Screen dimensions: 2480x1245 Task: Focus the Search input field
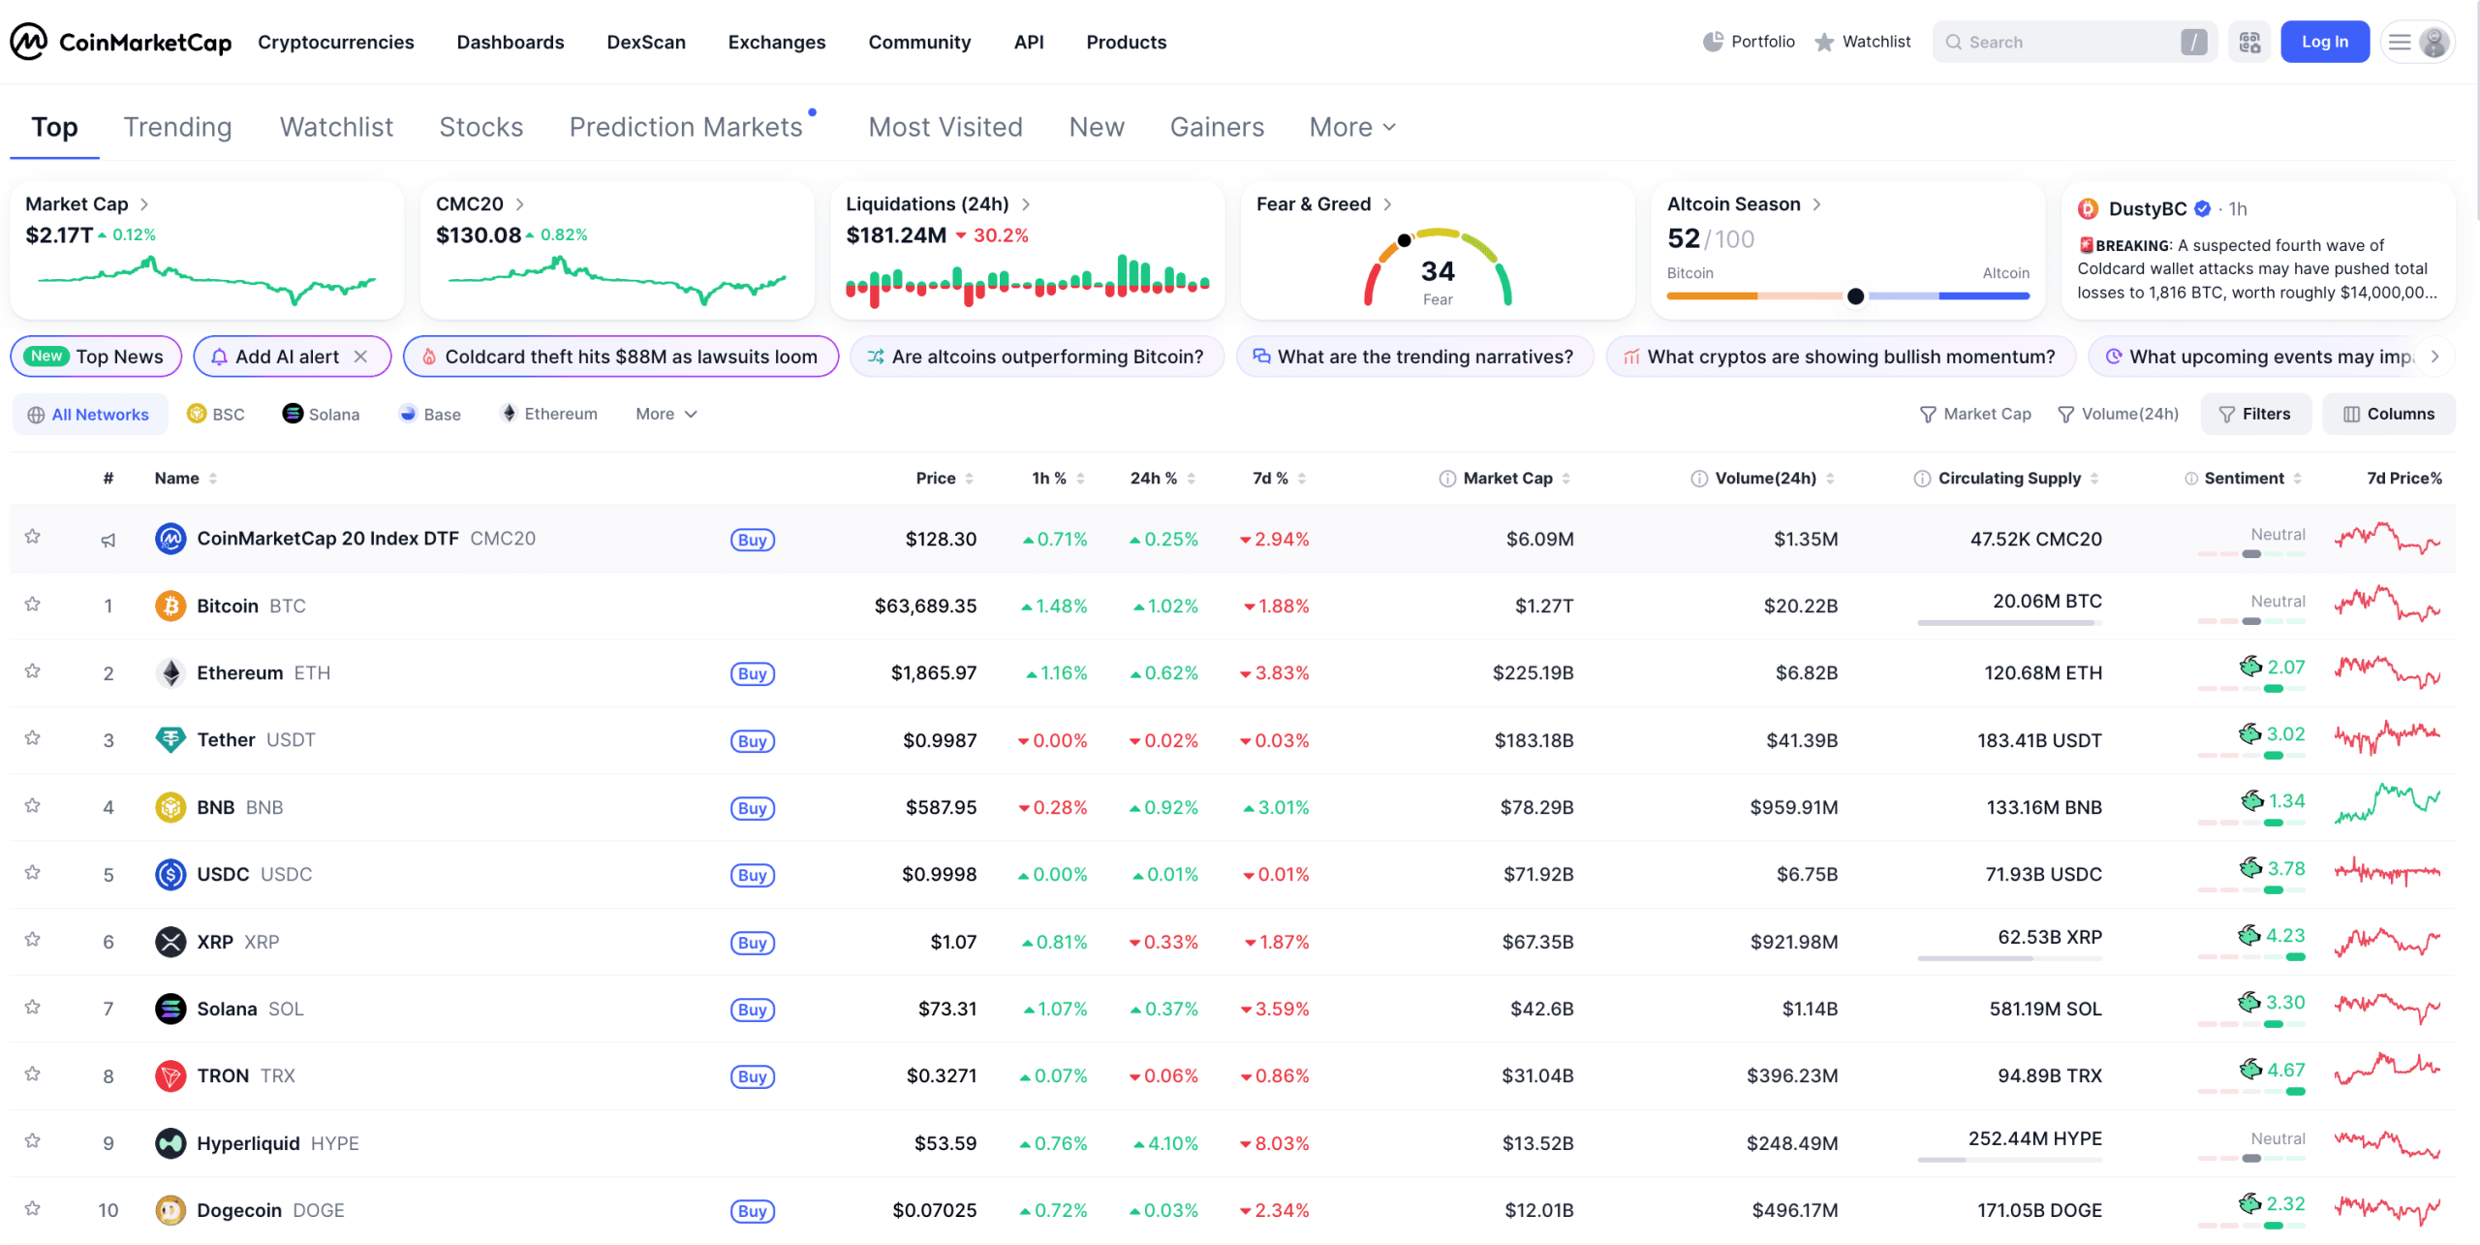tap(2074, 42)
